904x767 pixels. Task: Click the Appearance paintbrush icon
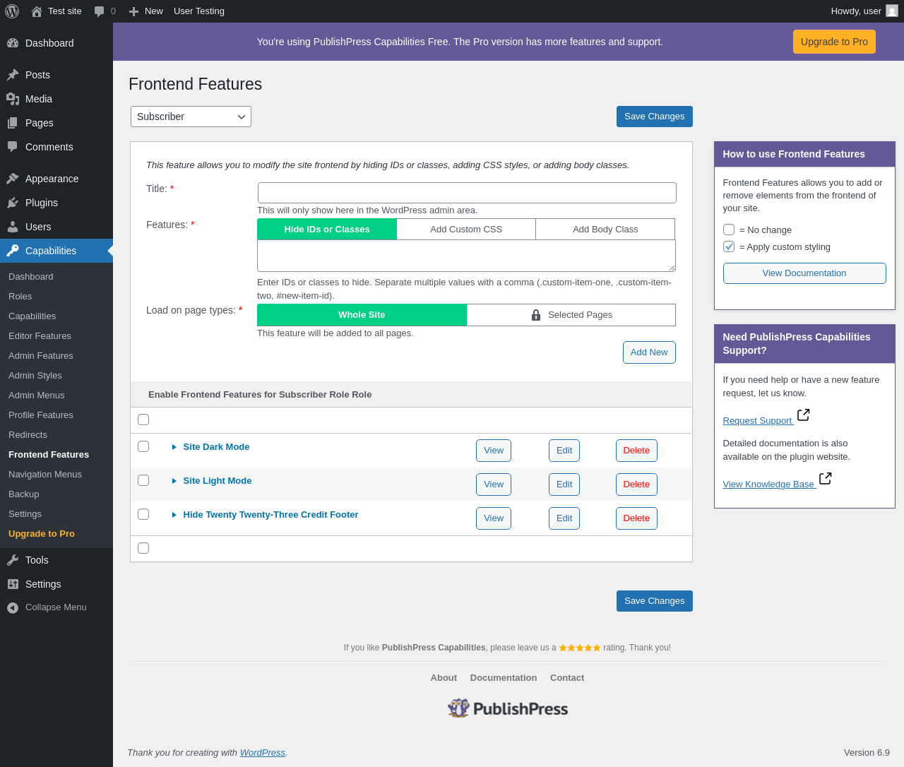pyautogui.click(x=13, y=179)
